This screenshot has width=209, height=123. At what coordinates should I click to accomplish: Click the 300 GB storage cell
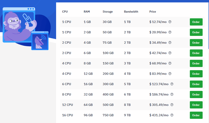(x=108, y=84)
